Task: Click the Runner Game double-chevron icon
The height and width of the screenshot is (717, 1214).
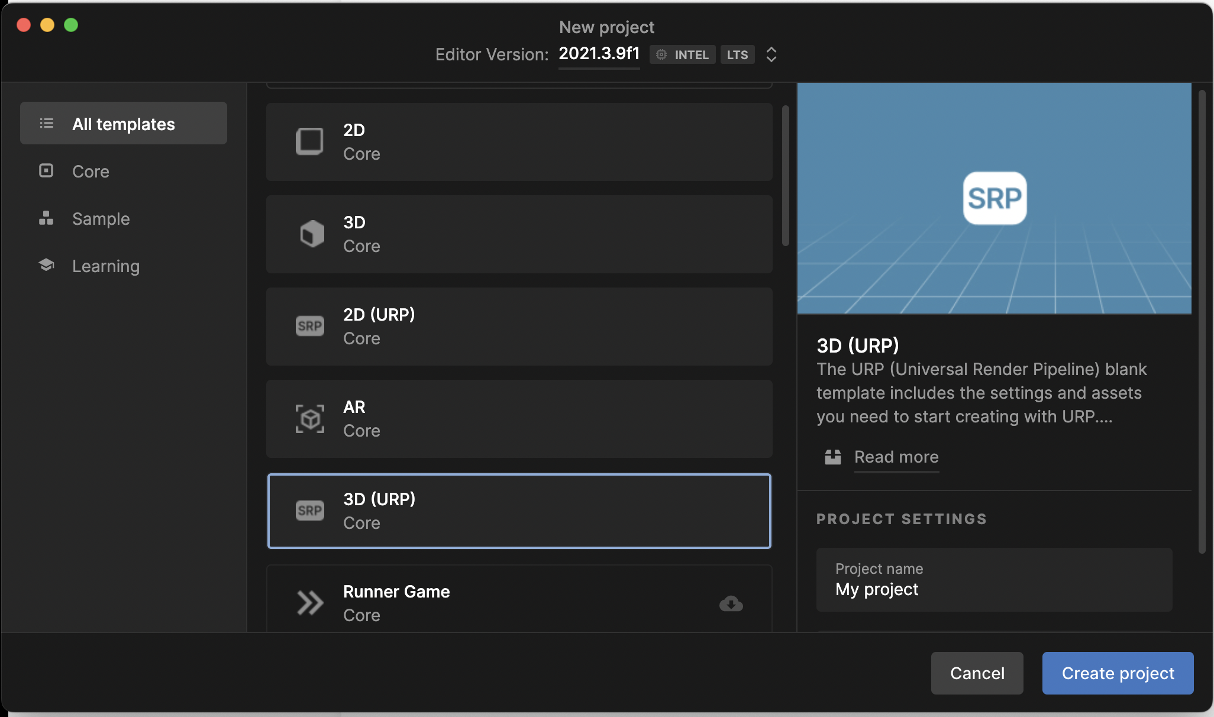Action: click(310, 603)
